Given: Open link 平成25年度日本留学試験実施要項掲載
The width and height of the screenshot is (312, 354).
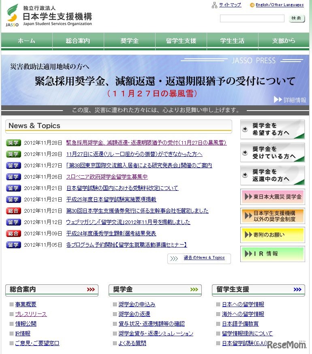Looking at the screenshot, I should pos(111,199).
